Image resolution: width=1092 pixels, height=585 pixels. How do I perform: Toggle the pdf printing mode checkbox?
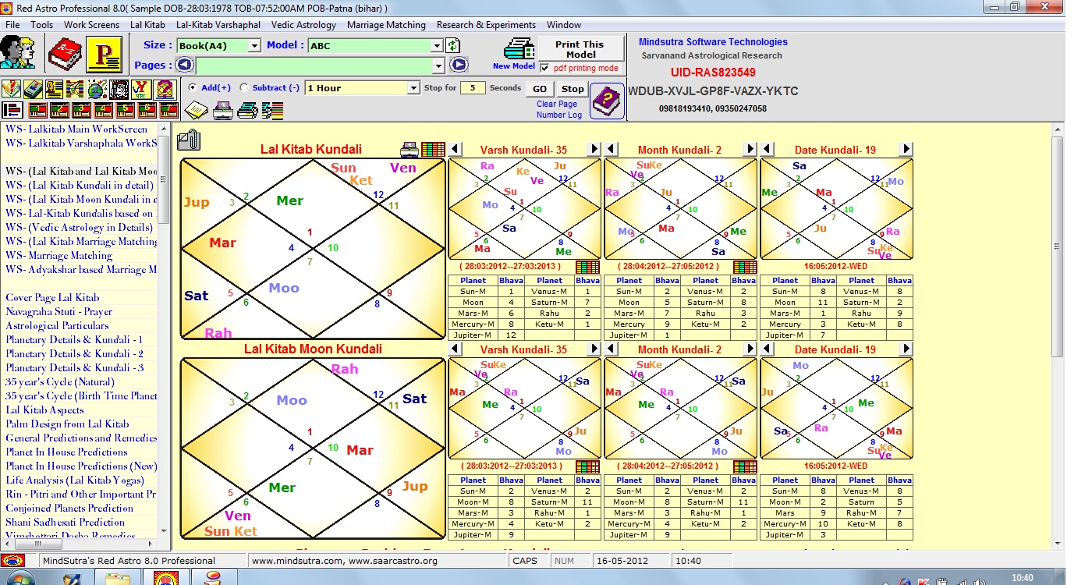coord(544,68)
